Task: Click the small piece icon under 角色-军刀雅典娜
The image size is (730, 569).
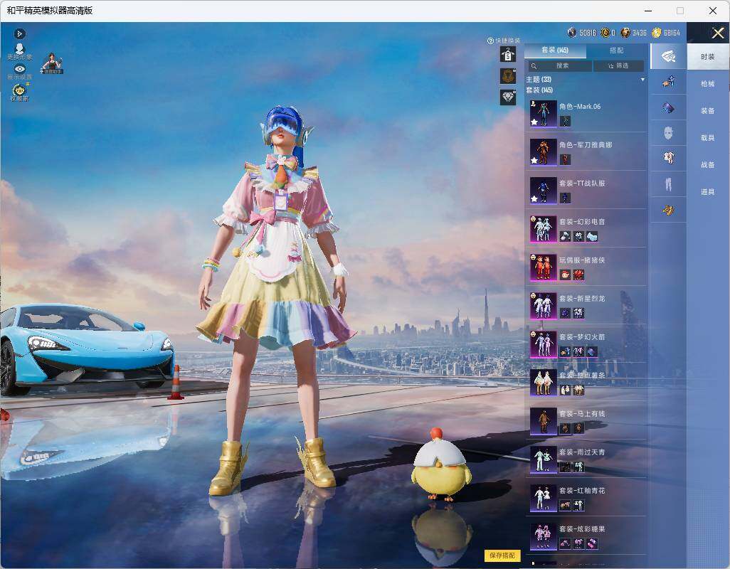Action: pos(565,159)
